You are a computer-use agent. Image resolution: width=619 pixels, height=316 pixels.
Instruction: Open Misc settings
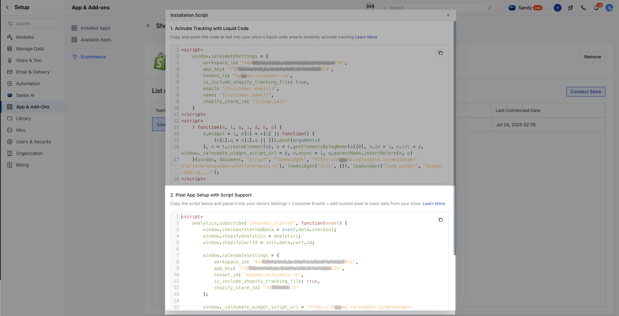[x=33, y=130]
